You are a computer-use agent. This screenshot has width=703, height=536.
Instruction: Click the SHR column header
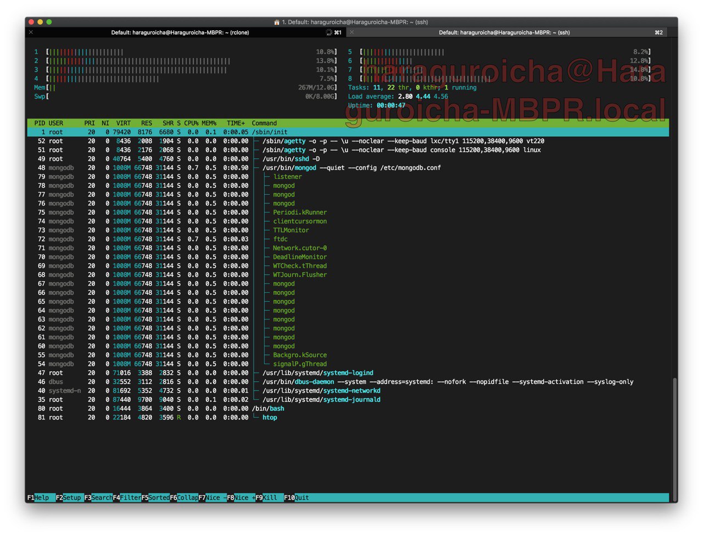[168, 123]
